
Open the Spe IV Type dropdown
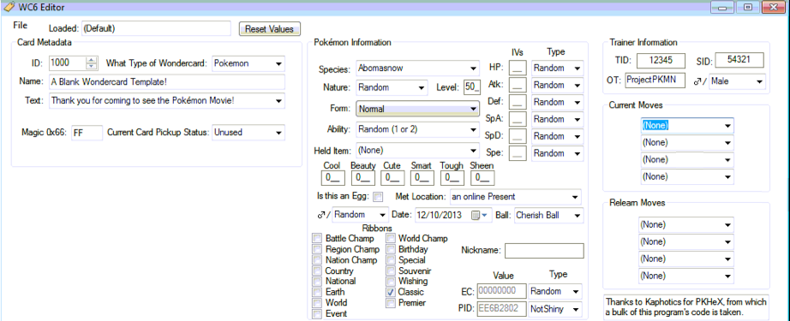click(557, 153)
